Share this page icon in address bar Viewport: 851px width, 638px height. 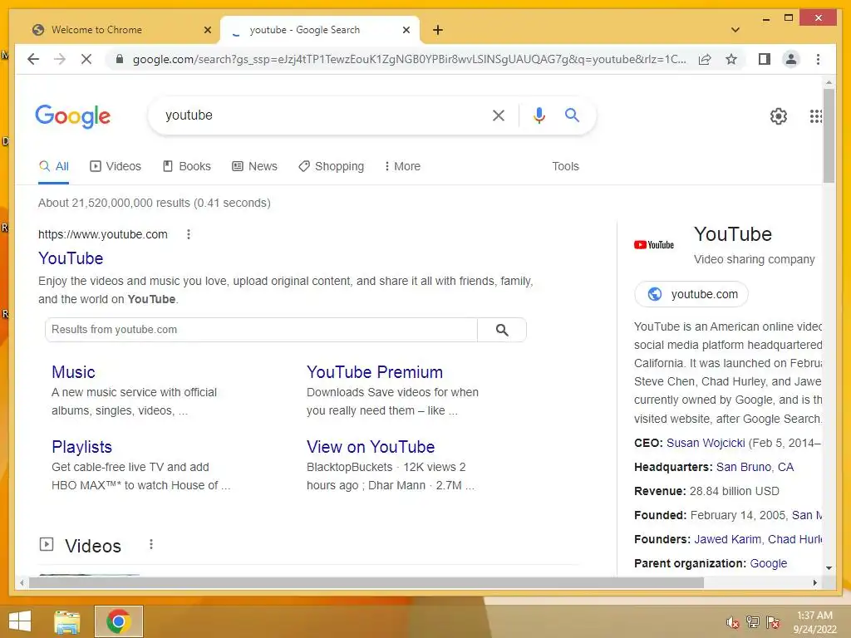[705, 59]
